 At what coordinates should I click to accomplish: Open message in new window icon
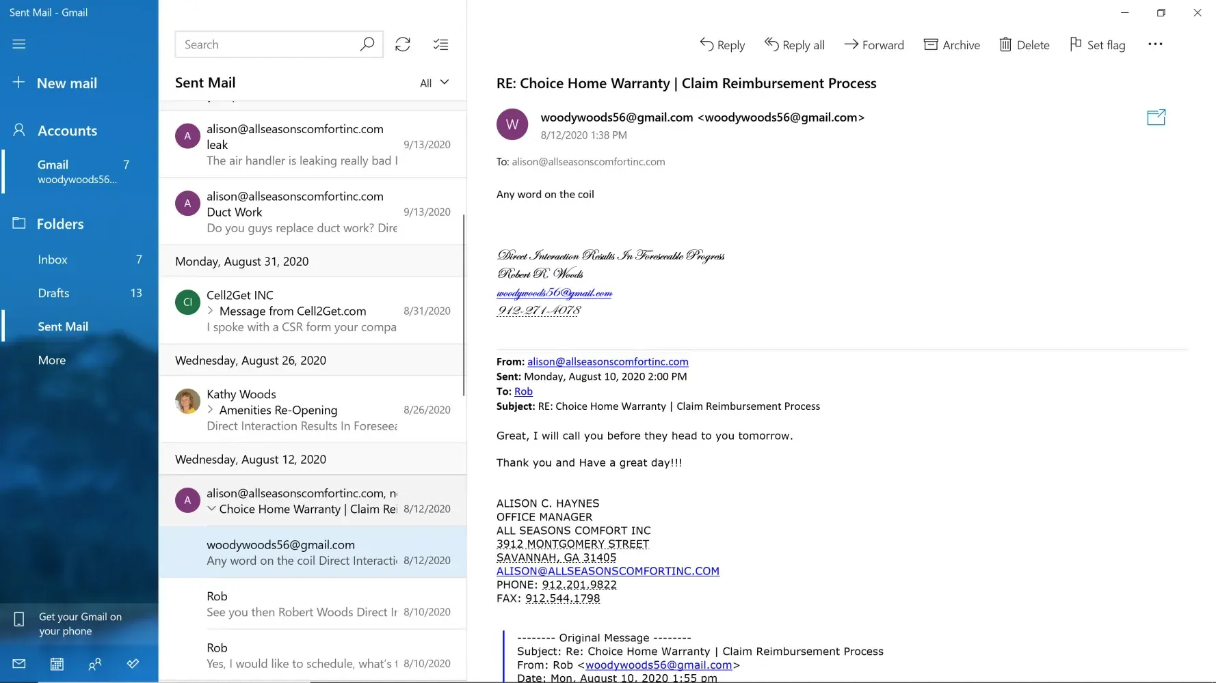click(1156, 117)
